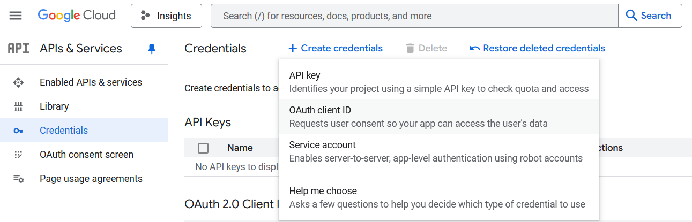This screenshot has width=692, height=222.
Task: Click the Insights sparkle icon
Action: click(x=145, y=16)
